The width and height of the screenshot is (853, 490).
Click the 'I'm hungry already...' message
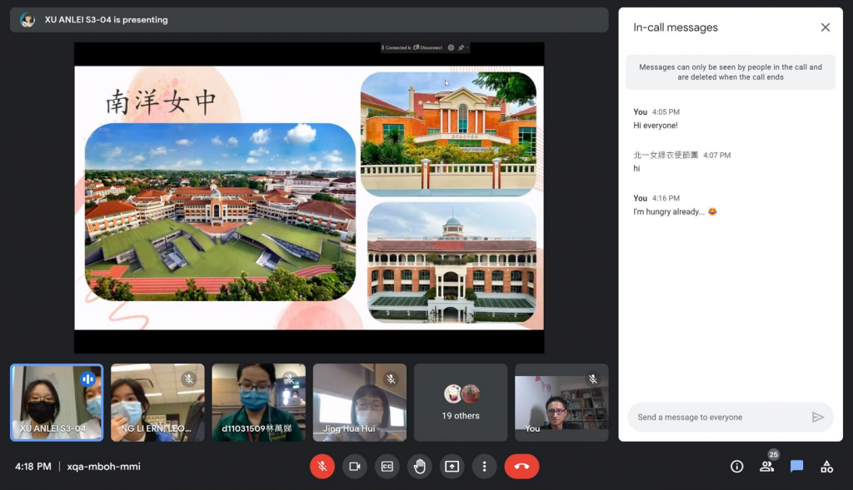675,212
